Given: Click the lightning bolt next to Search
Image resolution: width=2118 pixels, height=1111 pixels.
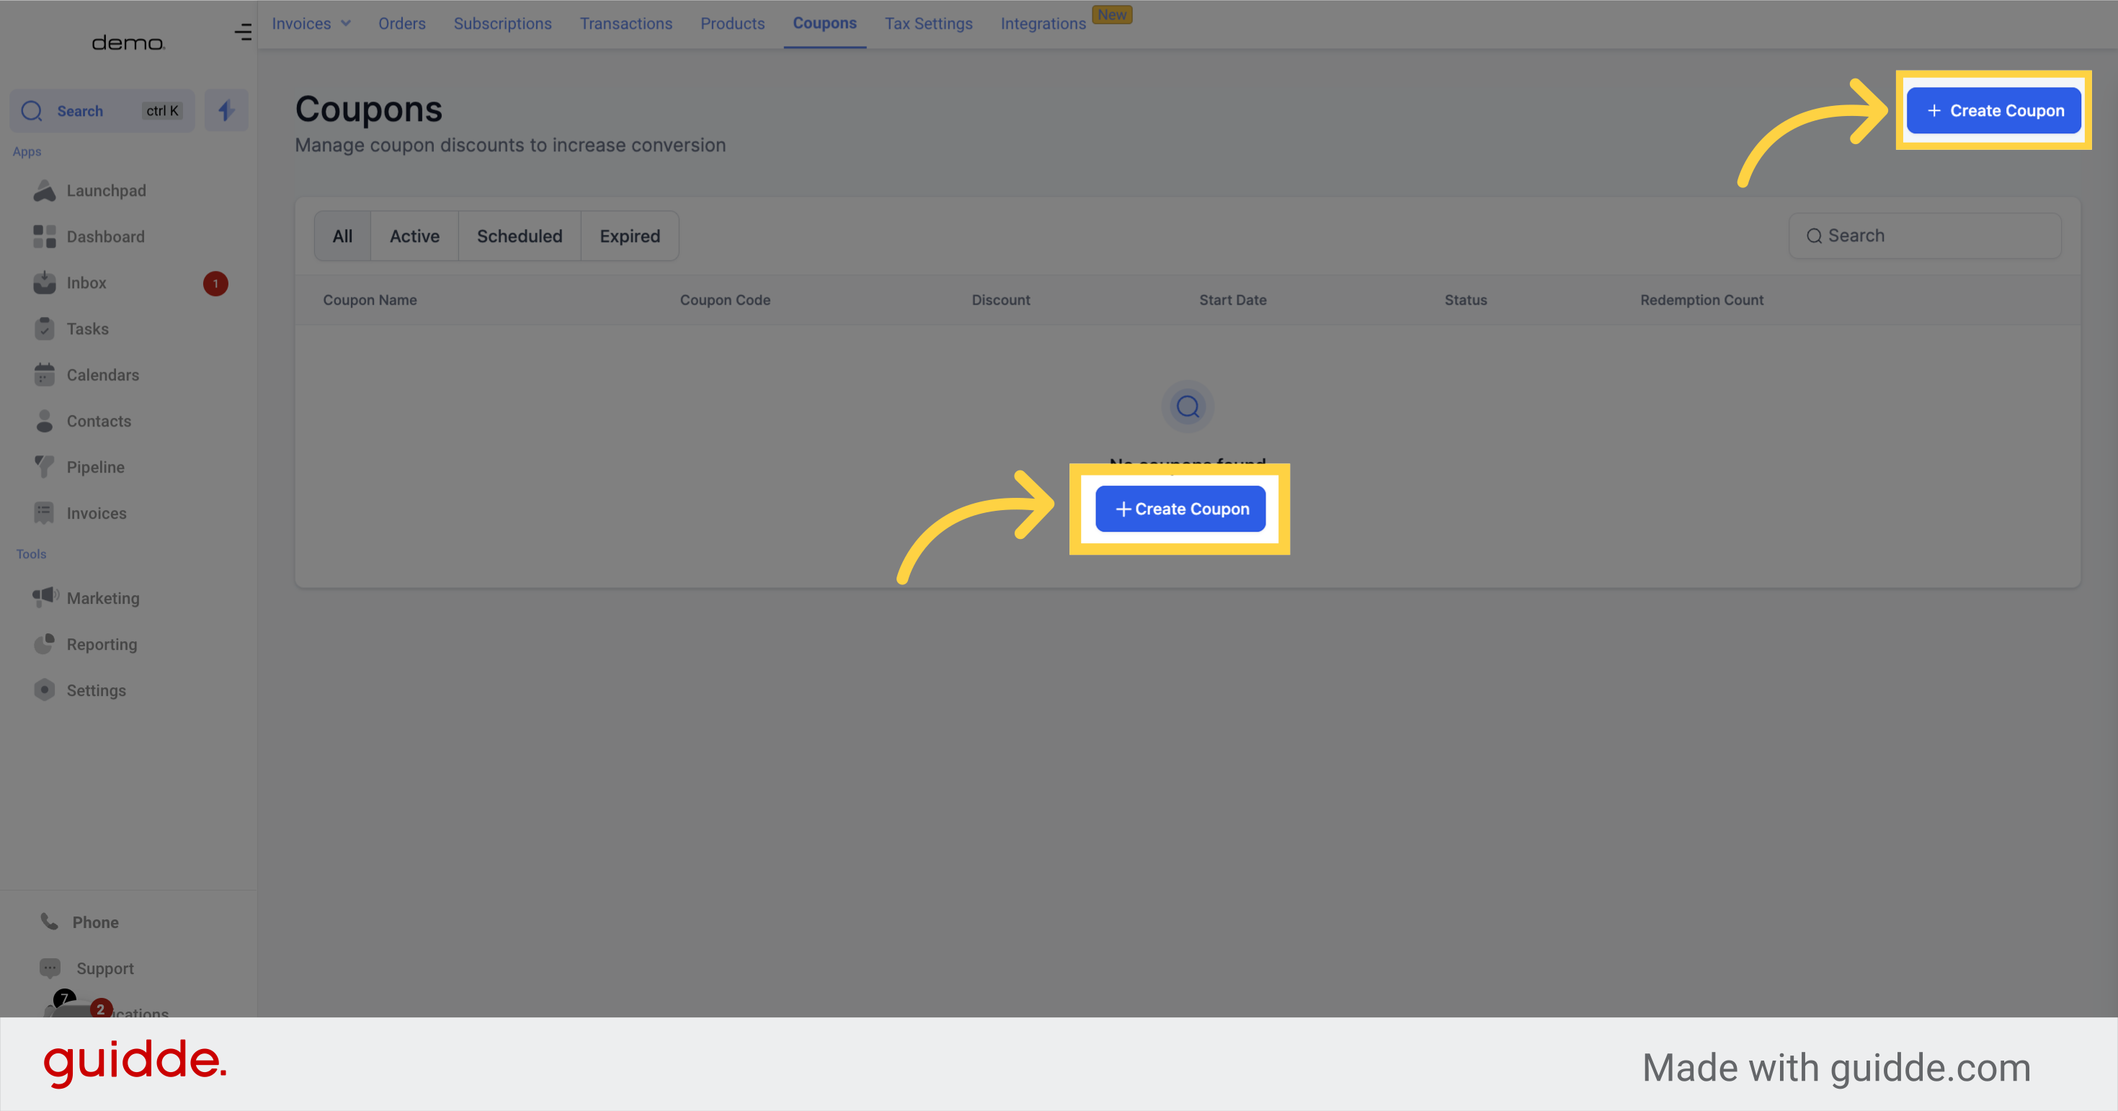Looking at the screenshot, I should pyautogui.click(x=226, y=110).
